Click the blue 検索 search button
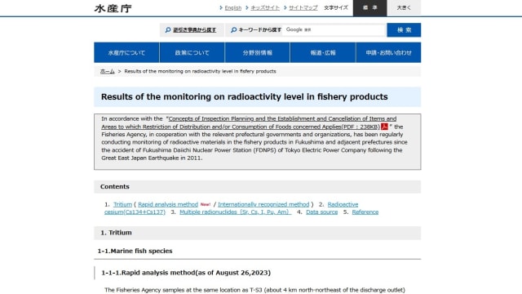 point(404,30)
